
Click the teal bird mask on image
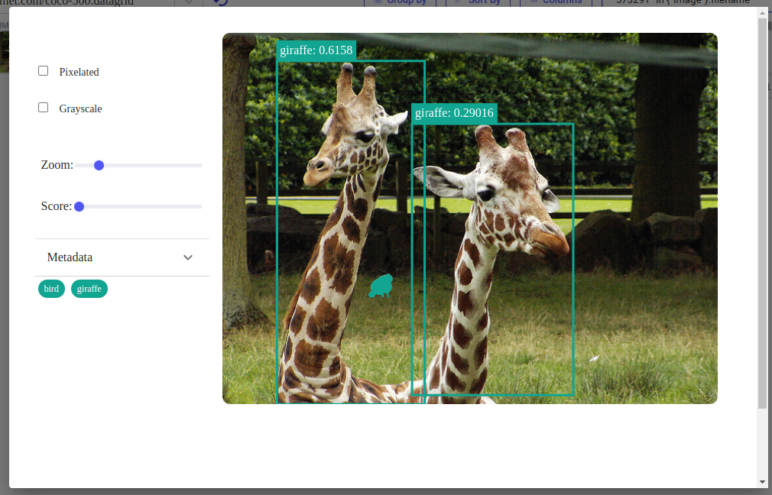point(381,286)
